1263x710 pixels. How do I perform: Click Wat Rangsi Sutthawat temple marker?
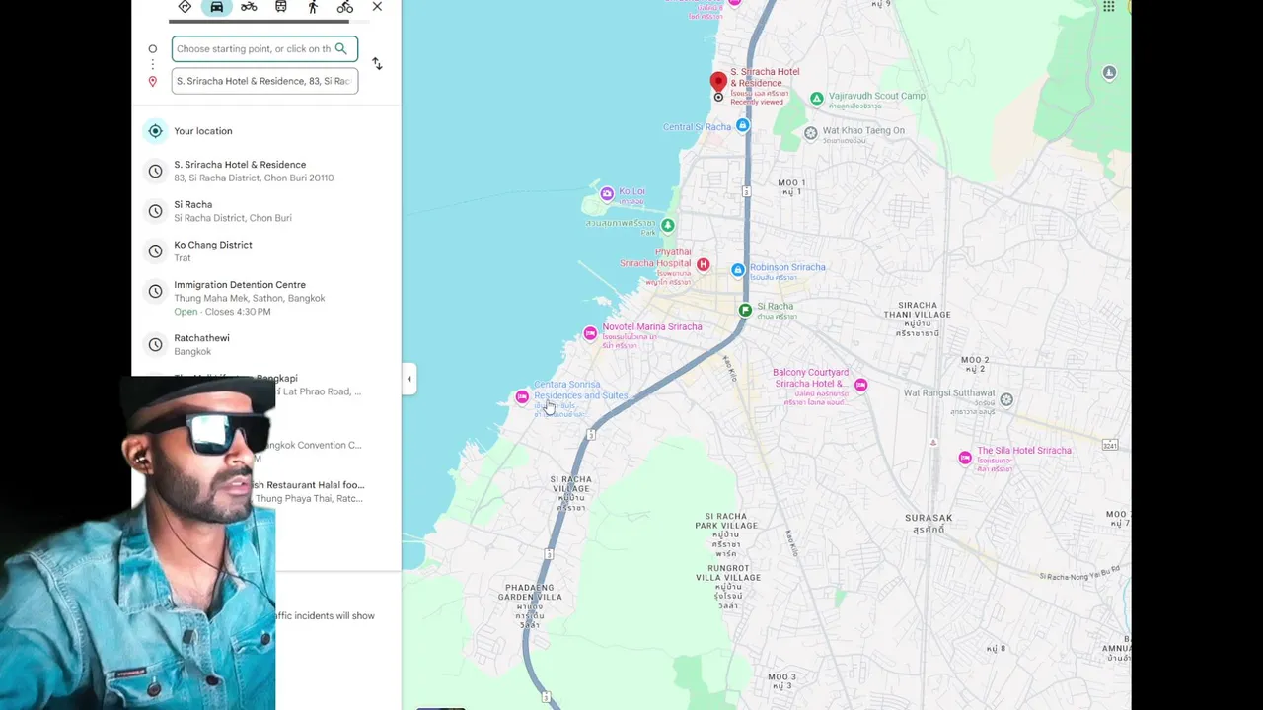(1006, 399)
